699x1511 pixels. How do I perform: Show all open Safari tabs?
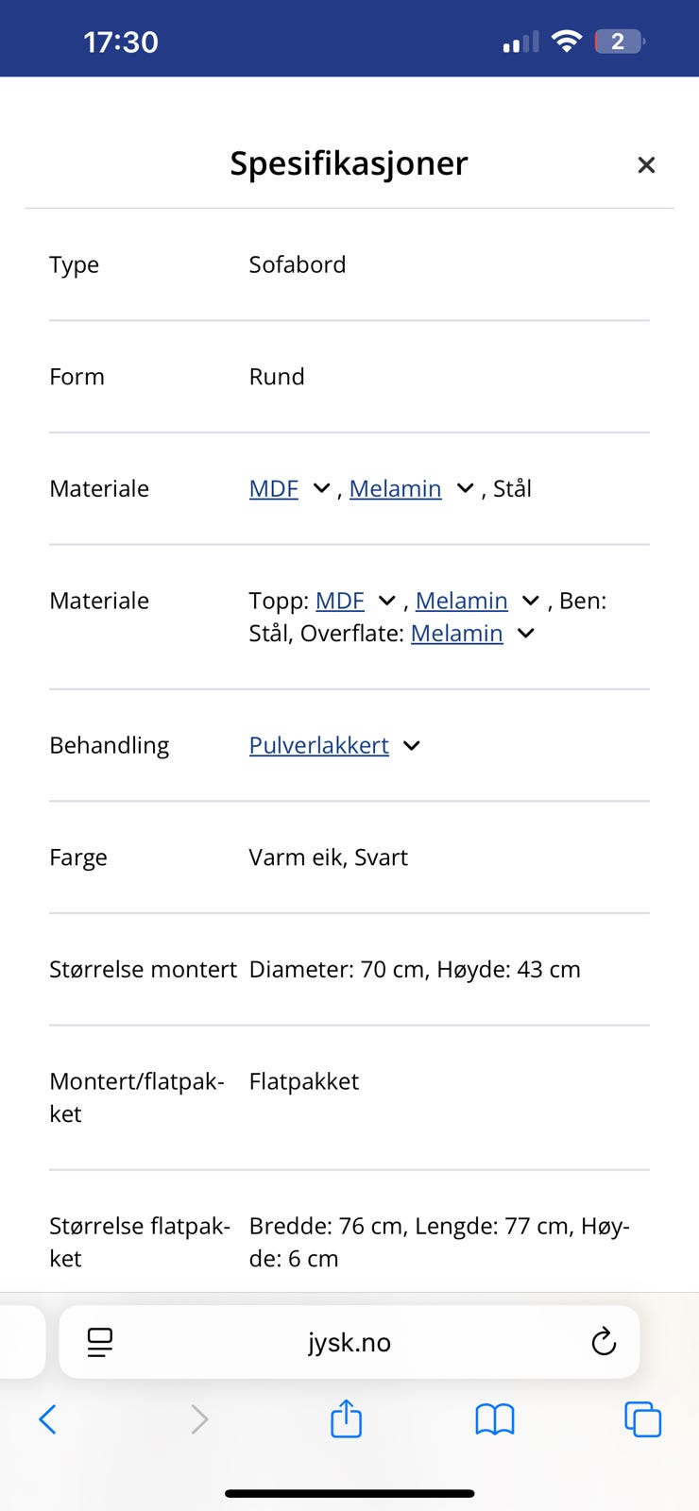pos(642,1418)
